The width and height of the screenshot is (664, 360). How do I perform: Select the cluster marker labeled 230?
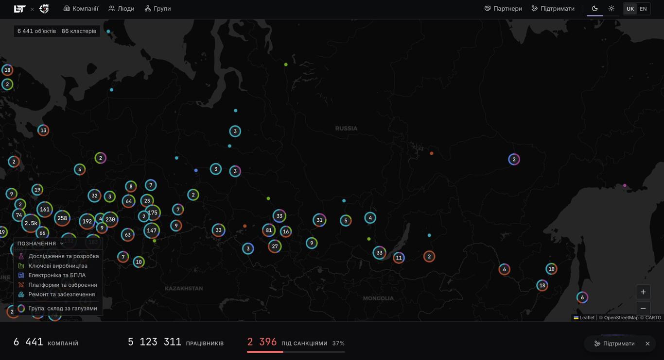coord(110,219)
